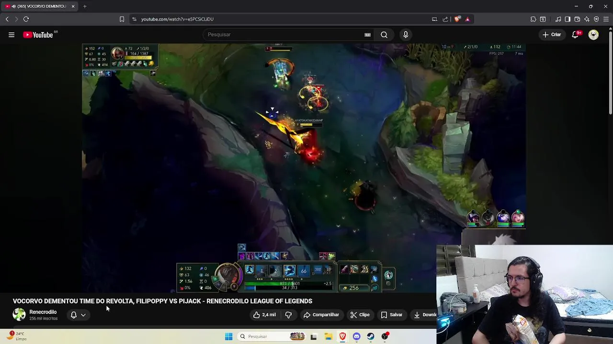Save the video with Salvar button
The height and width of the screenshot is (344, 613).
pos(391,315)
